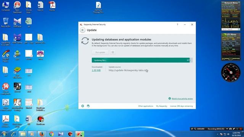Viewport: 244px width, 137px height.
Task: Open KMPlayer from the taskbar
Action: [61, 134]
